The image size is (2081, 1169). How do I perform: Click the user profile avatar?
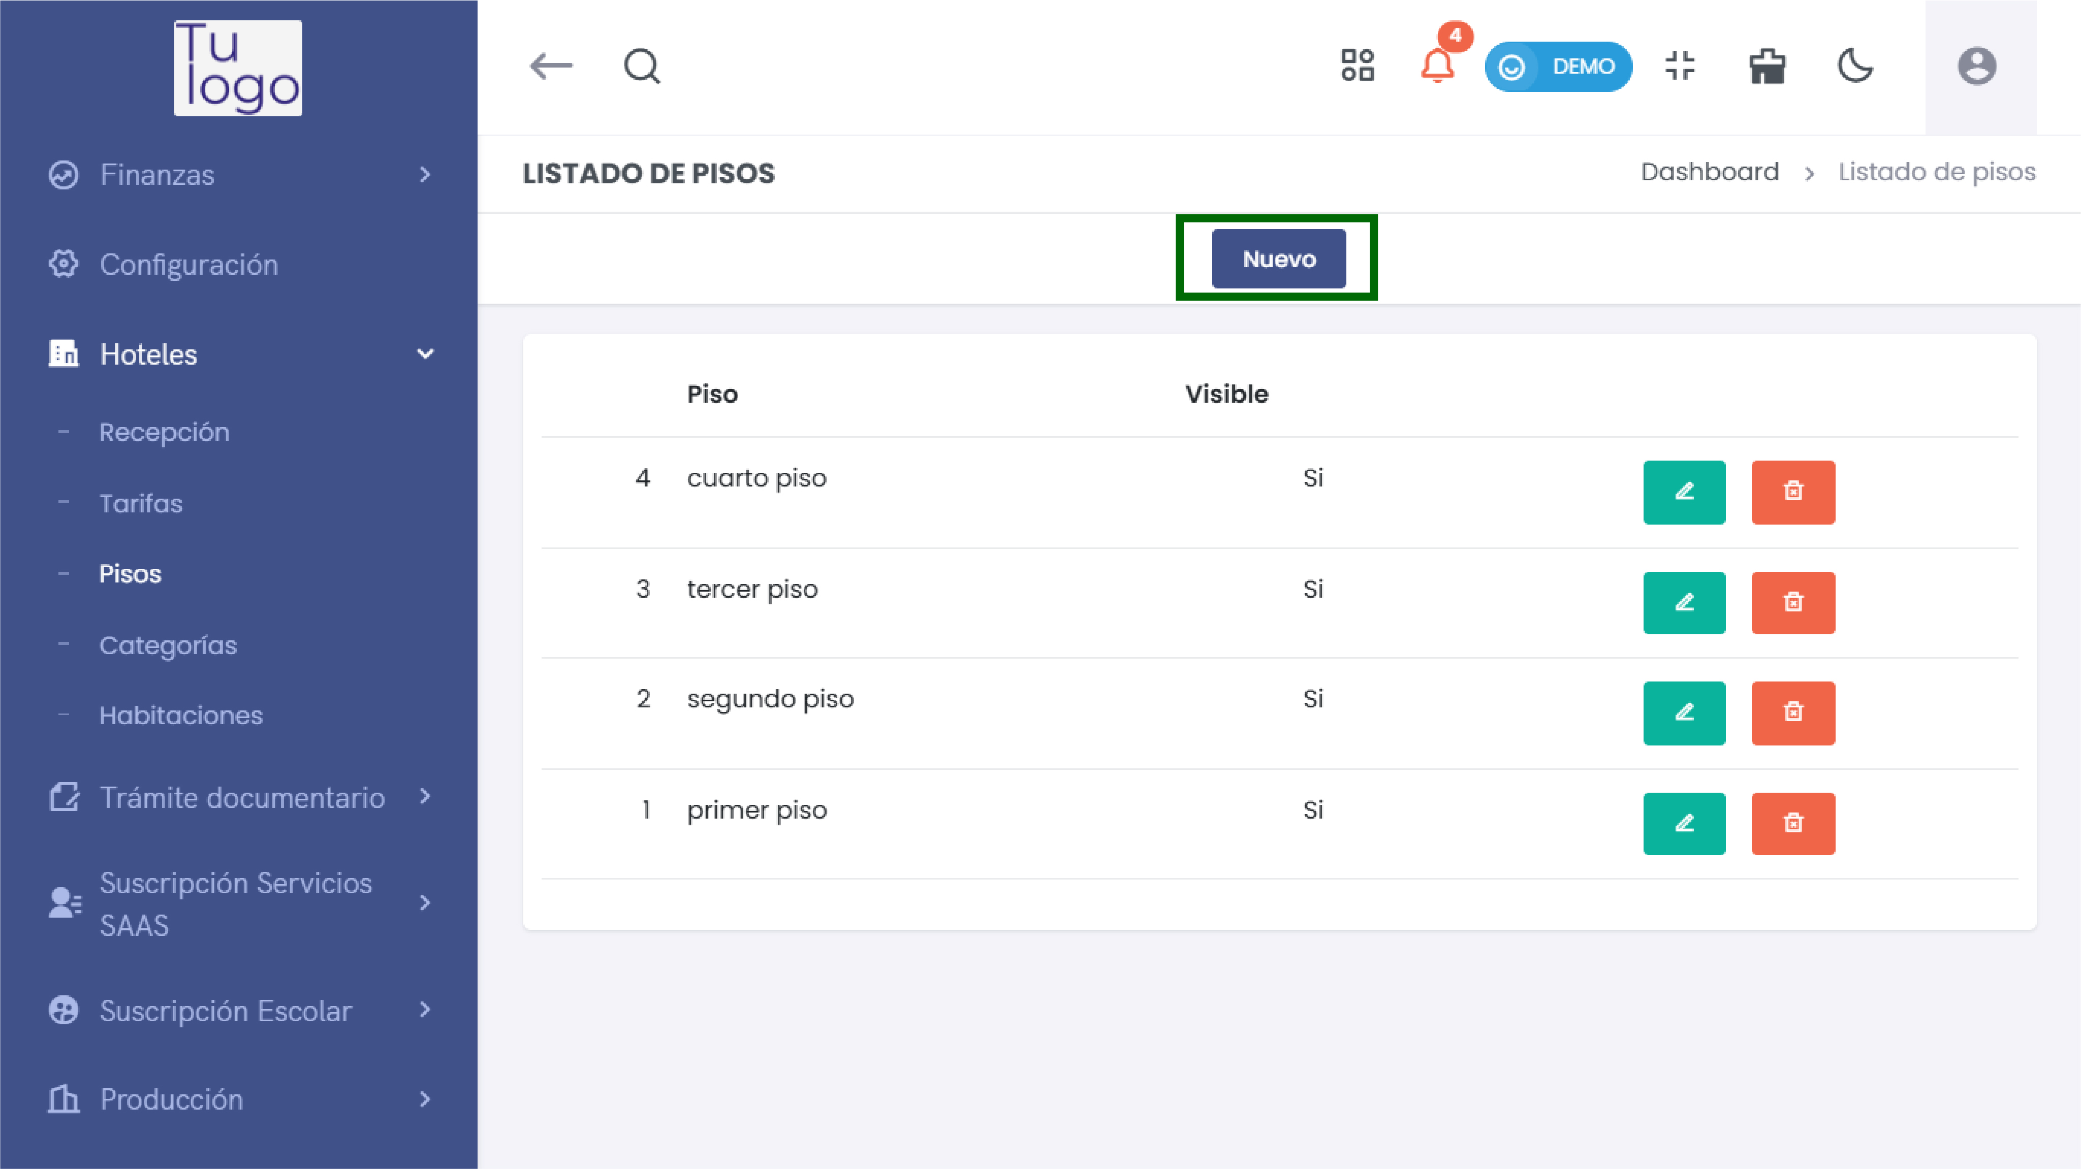pyautogui.click(x=1977, y=66)
